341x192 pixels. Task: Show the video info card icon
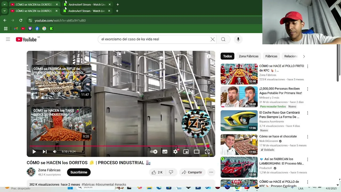tap(209, 56)
